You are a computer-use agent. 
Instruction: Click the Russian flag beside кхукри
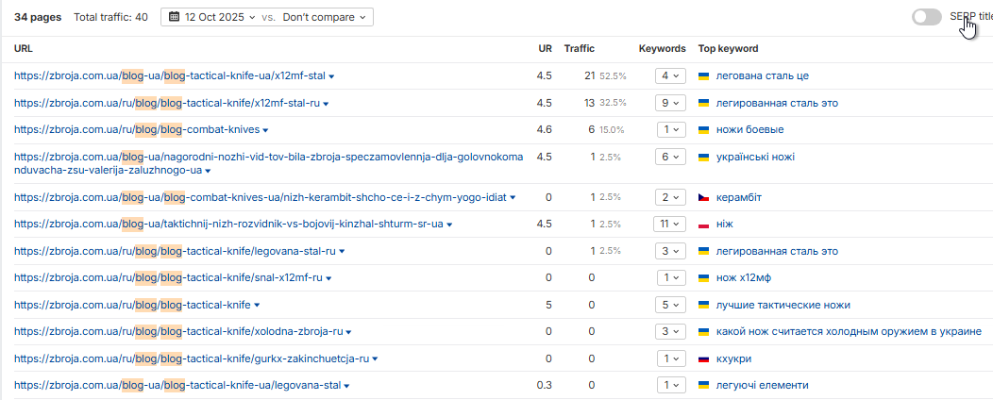point(703,358)
